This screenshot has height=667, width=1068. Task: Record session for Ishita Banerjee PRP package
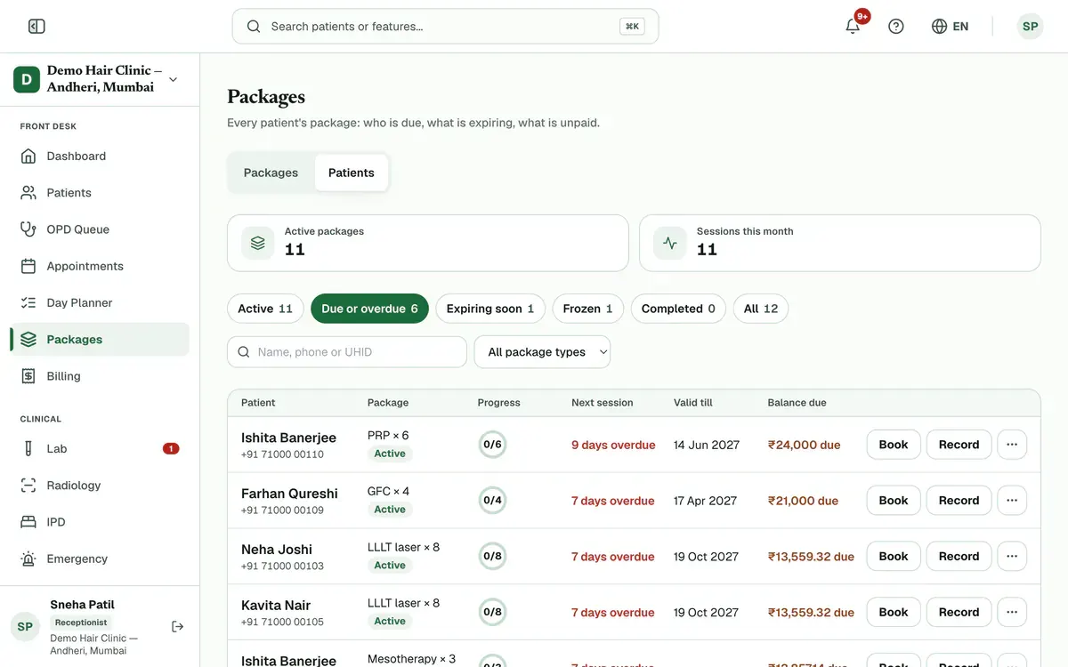[959, 445]
